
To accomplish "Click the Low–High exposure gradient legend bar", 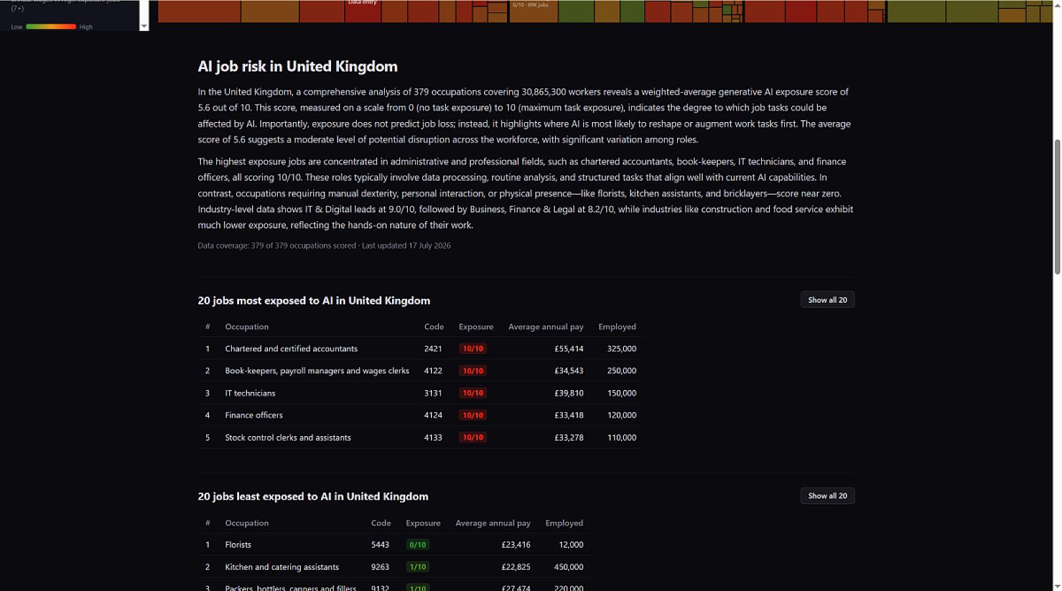I will (51, 27).
